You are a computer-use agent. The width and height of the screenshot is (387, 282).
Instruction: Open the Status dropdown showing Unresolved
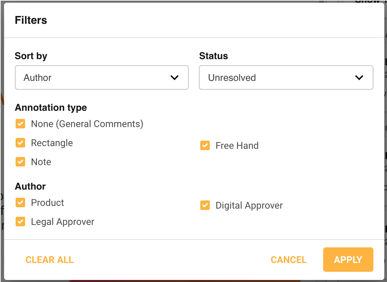(286, 77)
